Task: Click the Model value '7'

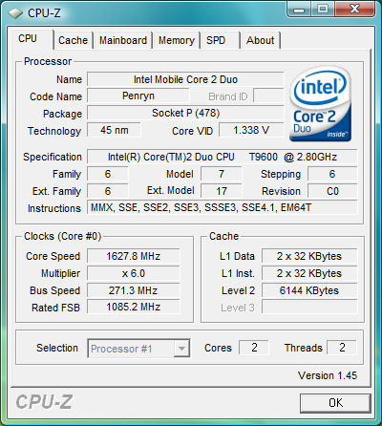Action: pyautogui.click(x=222, y=174)
